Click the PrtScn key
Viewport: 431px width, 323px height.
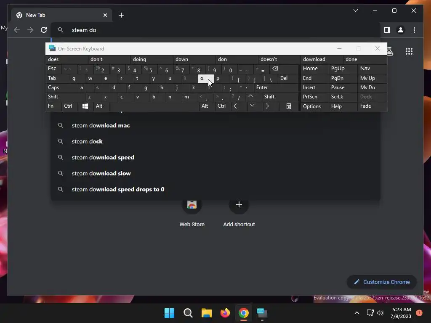tap(314, 97)
